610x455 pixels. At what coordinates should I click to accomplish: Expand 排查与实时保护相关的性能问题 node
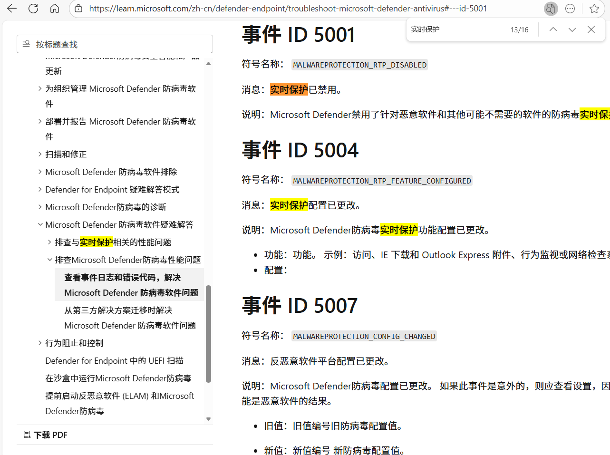click(49, 242)
